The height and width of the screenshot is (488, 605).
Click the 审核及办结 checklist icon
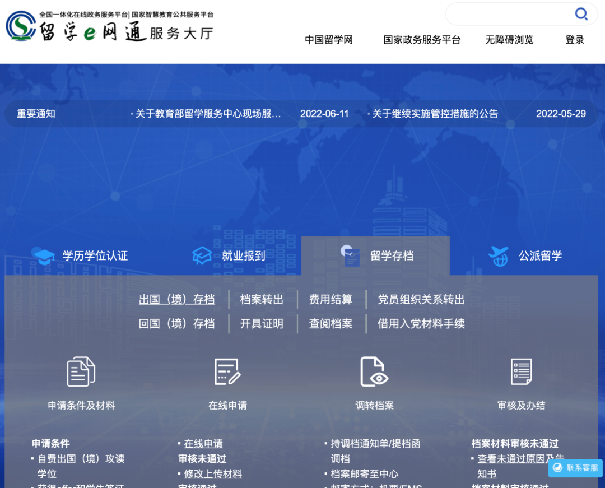point(521,371)
